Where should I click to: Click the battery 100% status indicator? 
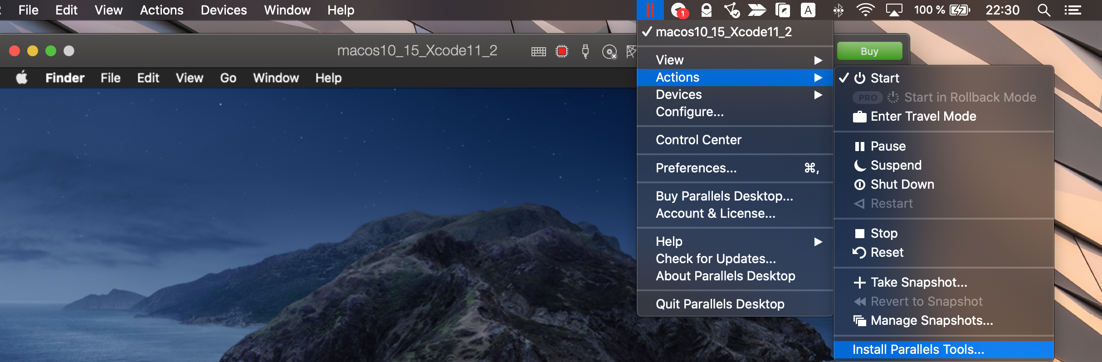click(941, 10)
